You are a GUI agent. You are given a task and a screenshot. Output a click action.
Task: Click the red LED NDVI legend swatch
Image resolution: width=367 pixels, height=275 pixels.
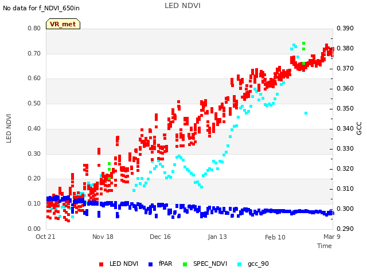pos(101,264)
